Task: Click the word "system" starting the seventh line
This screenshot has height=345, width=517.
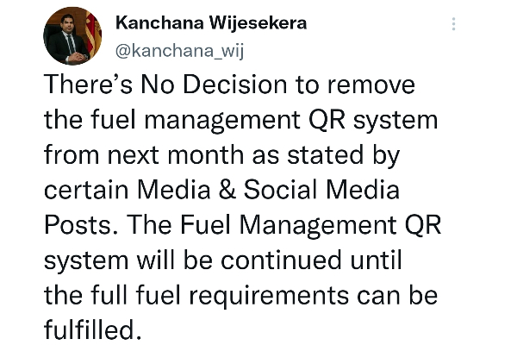Action: point(86,262)
